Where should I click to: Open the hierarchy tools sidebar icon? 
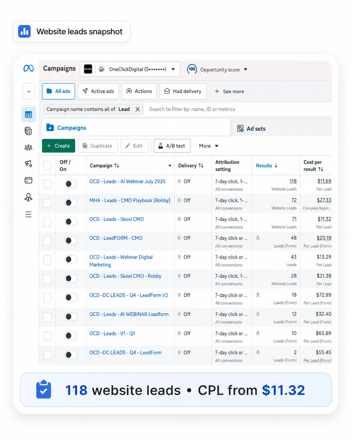[x=28, y=197]
